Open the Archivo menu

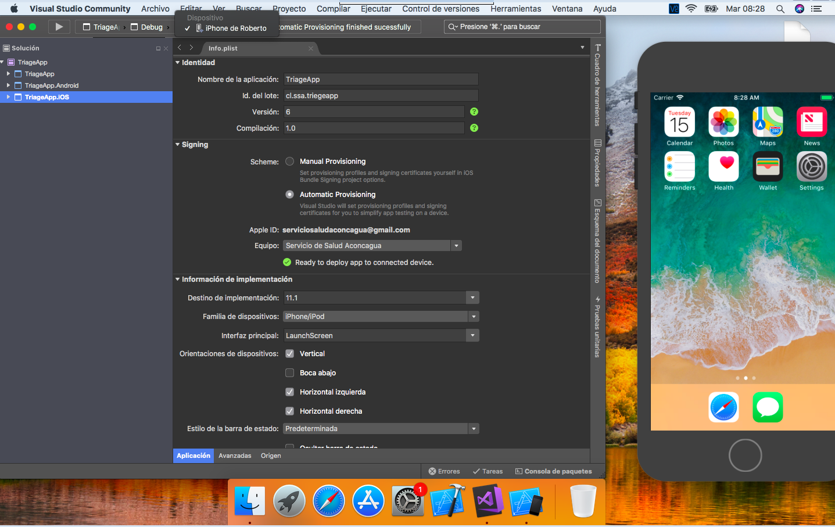click(x=155, y=9)
